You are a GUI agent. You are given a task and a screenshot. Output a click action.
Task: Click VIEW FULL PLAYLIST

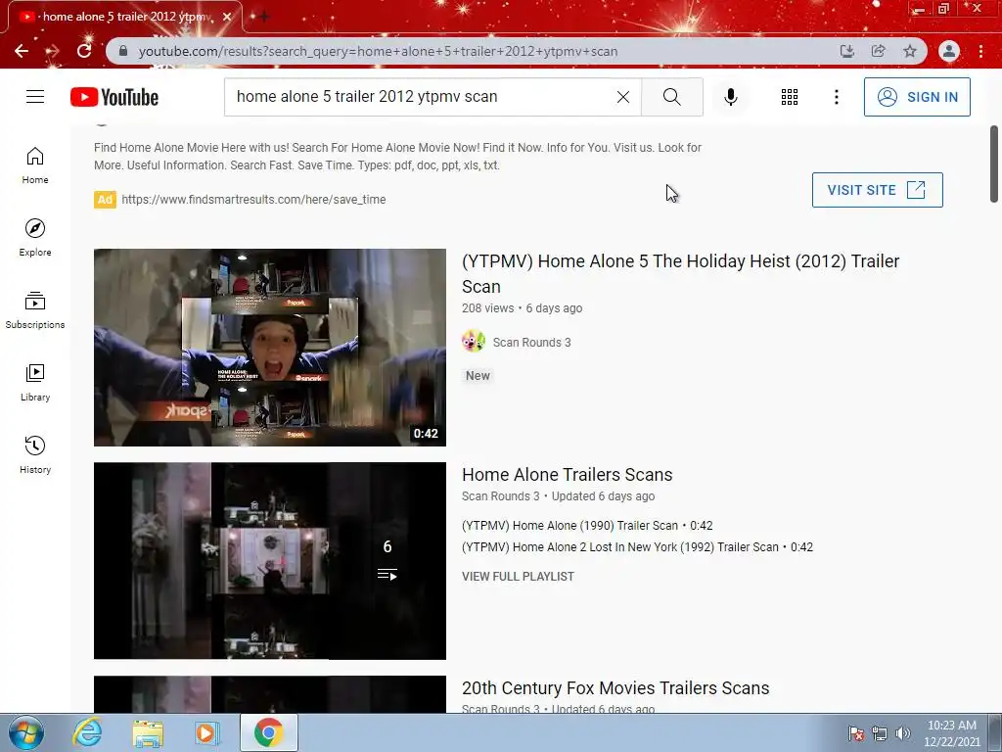click(518, 576)
